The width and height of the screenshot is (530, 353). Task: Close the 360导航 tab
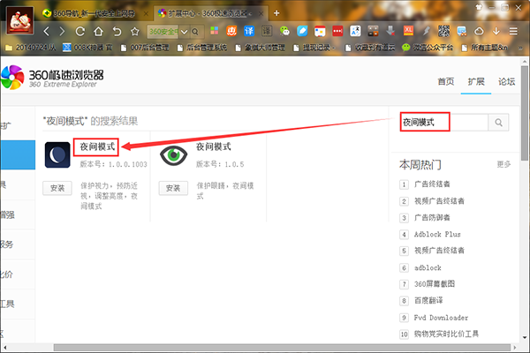tap(146, 13)
